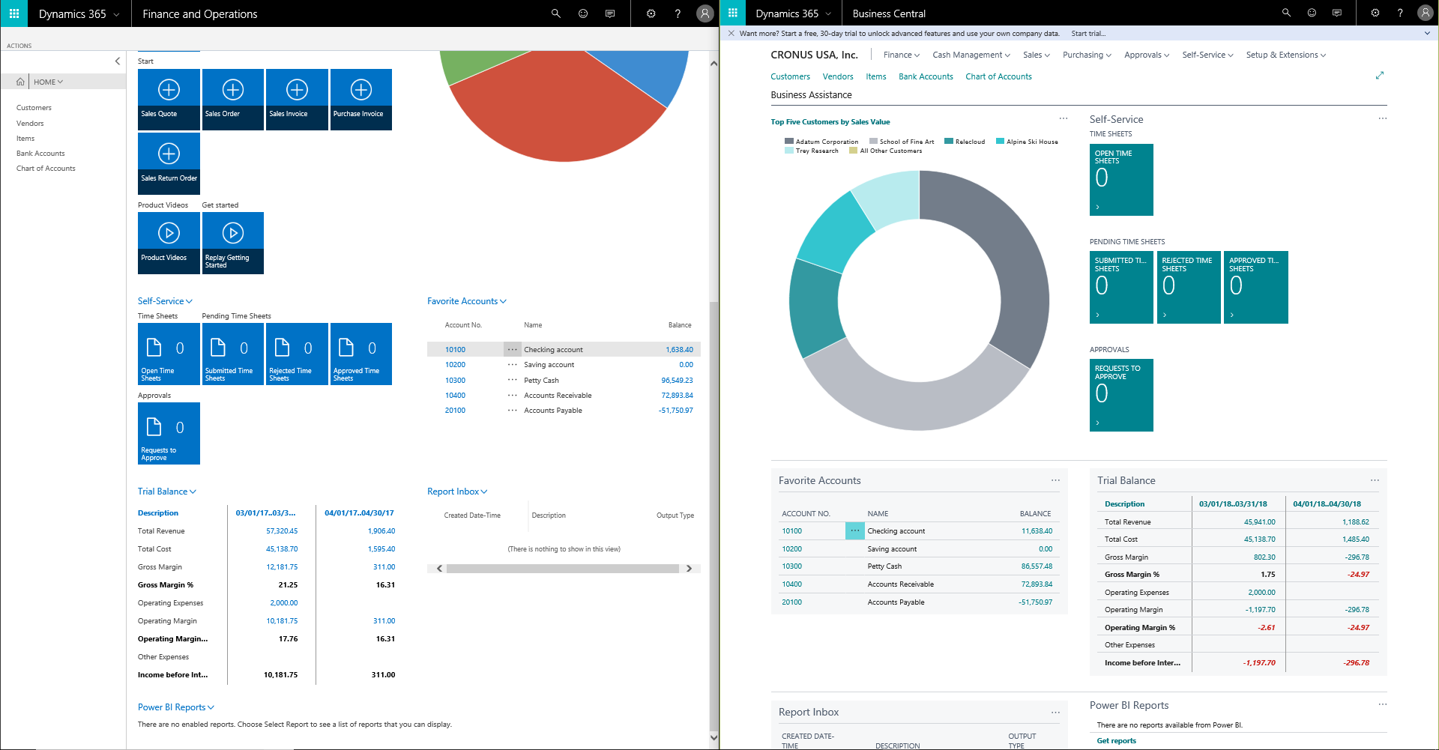Click Alpine Ski House legend swatch
Viewport: 1439px width, 750px height.
click(1000, 141)
